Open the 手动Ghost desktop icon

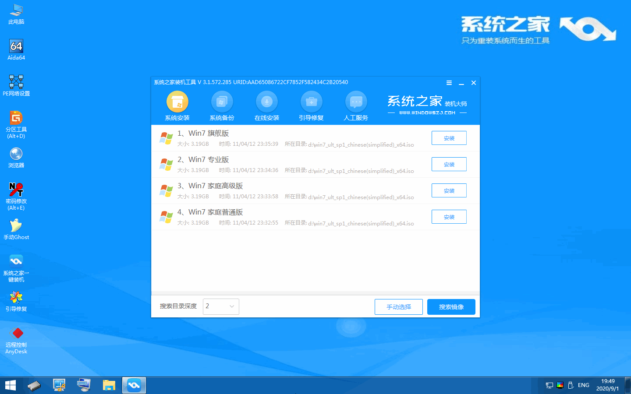[x=16, y=226]
